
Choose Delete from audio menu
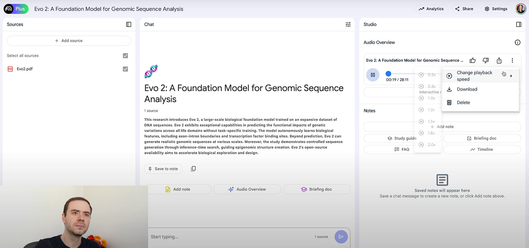click(x=480, y=103)
